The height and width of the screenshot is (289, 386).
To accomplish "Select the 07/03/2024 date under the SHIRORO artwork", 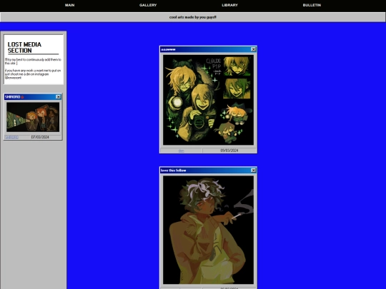I will point(40,137).
